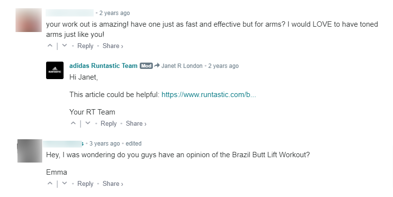393x197 pixels.
Task: Downvote the toned arms workout comment
Action: 65,46
